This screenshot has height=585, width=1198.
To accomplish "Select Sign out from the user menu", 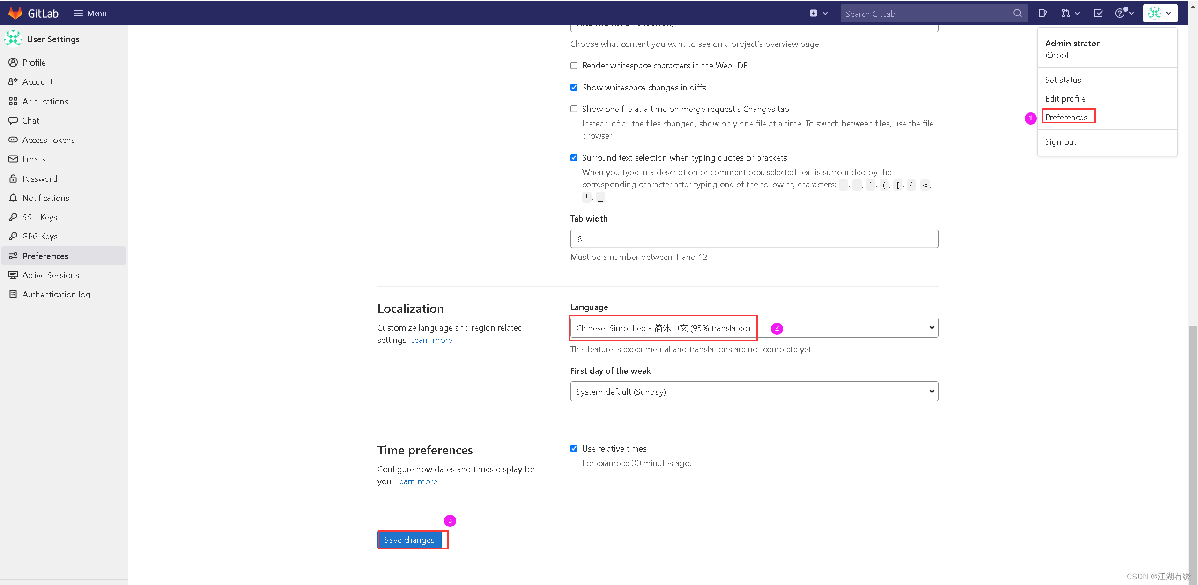I will 1060,141.
